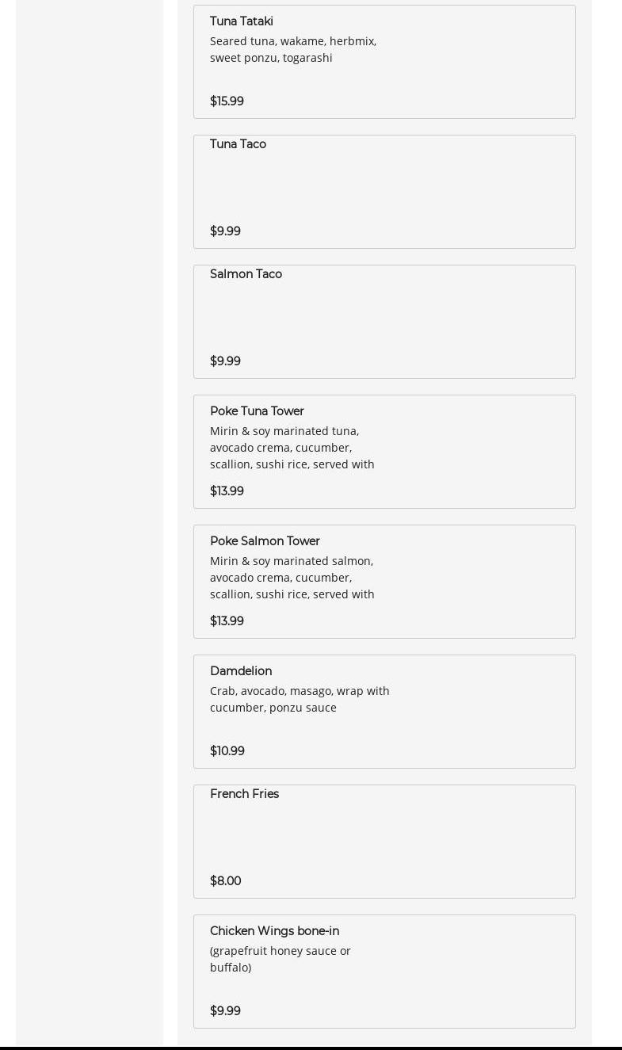Select Chicken Wings bone-in title
Viewport: 622px width, 1050px height.
(274, 931)
